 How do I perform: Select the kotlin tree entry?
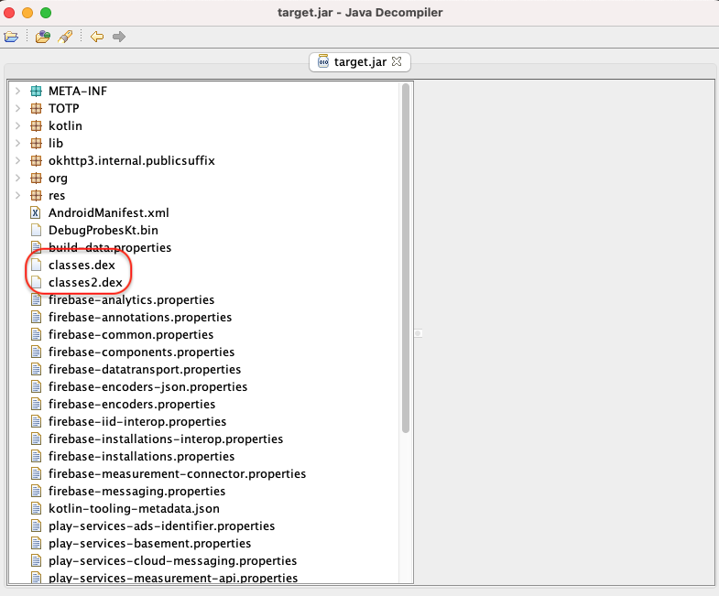click(65, 125)
